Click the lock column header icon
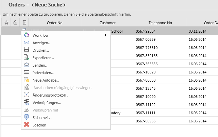218x137 pixels. tap(15, 23)
